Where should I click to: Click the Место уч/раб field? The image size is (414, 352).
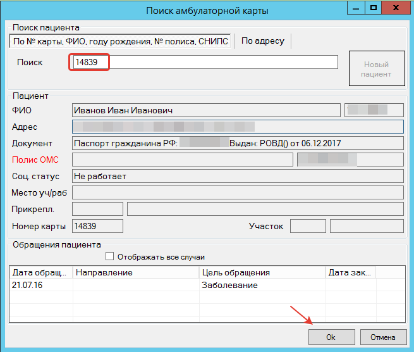pos(238,192)
